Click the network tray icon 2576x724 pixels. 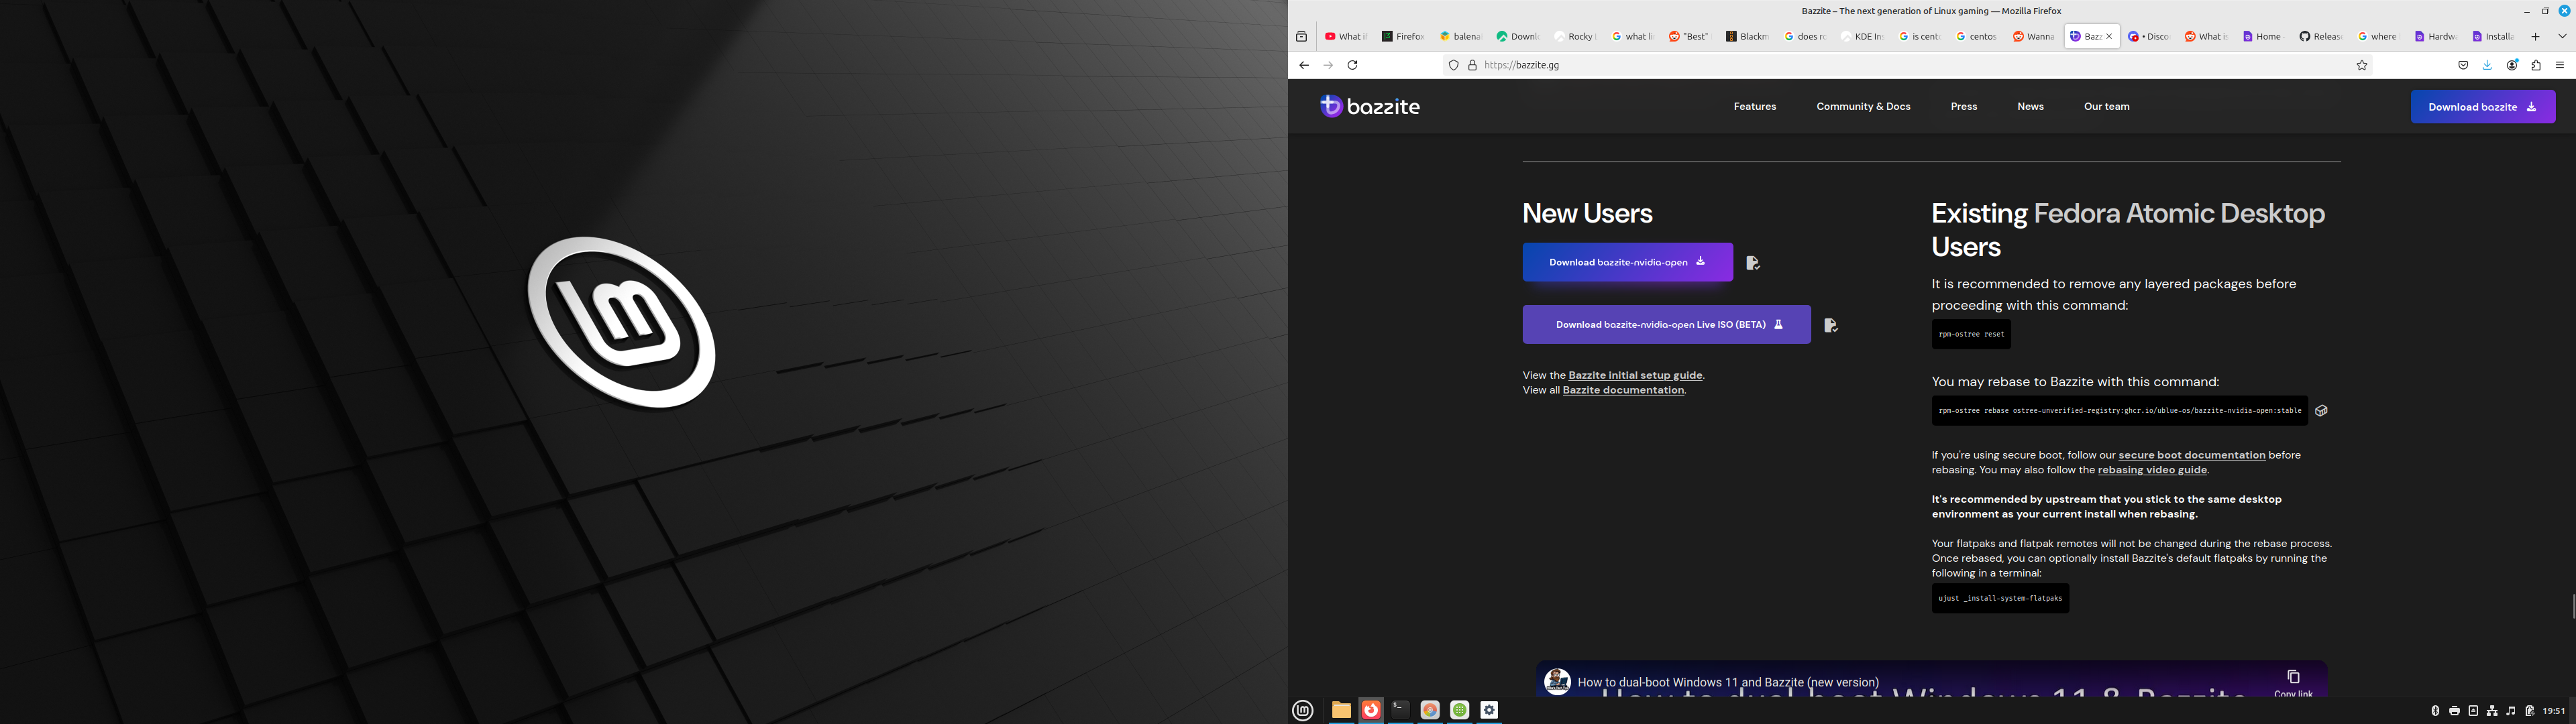2492,711
